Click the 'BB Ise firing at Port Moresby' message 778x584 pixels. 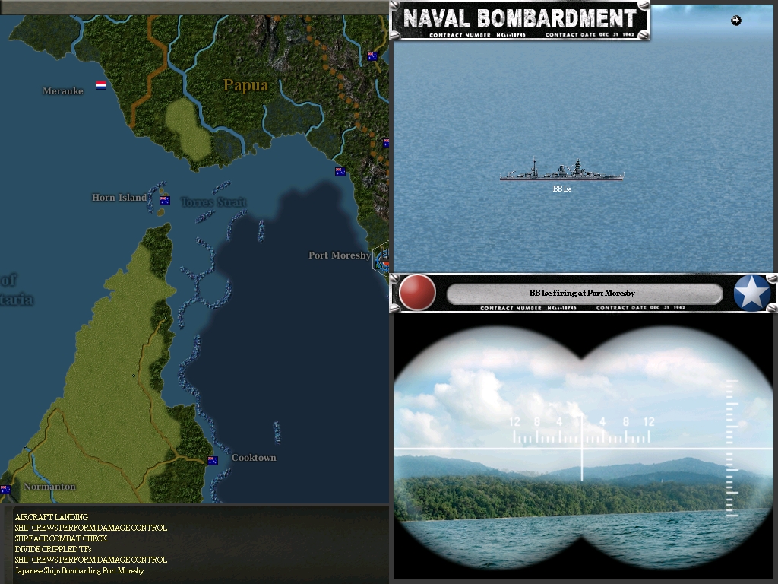(582, 293)
